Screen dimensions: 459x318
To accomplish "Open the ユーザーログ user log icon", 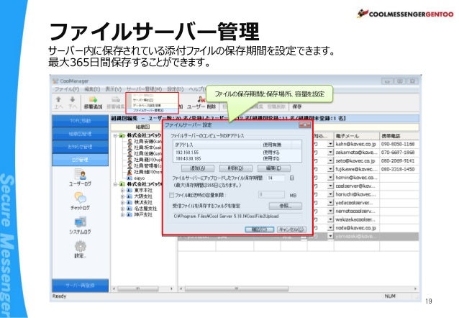I will pyautogui.click(x=80, y=175).
